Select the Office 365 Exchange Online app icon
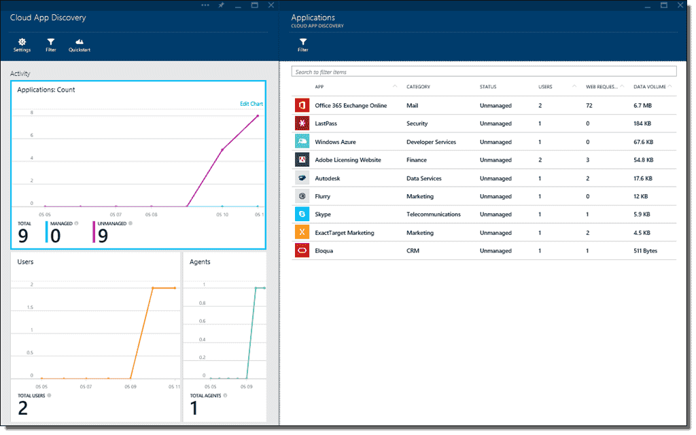 pos(302,105)
